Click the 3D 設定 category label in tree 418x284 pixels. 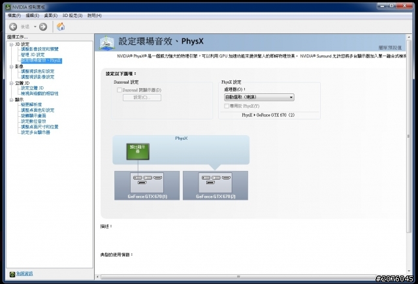pyautogui.click(x=22, y=44)
